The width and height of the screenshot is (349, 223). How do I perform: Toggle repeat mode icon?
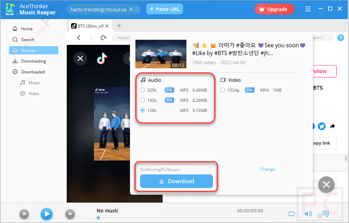[x=291, y=214]
